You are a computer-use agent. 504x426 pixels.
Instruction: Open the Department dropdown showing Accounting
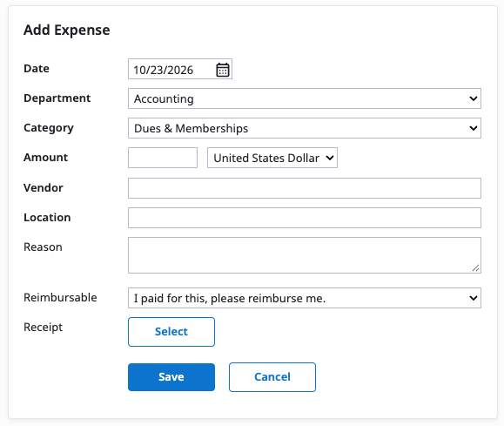(305, 98)
